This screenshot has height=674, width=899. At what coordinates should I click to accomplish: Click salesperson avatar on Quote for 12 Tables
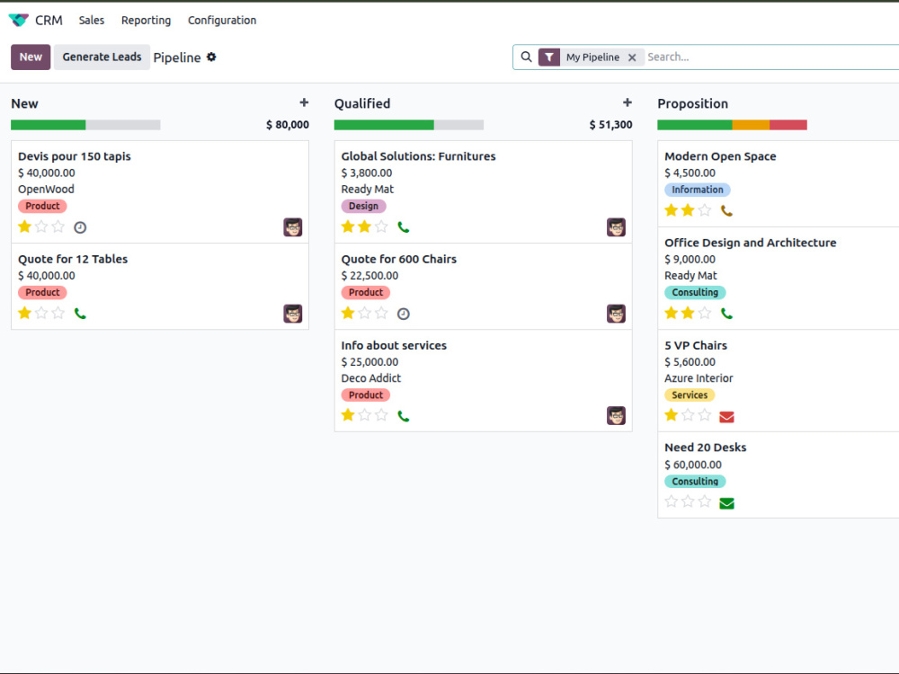point(292,314)
